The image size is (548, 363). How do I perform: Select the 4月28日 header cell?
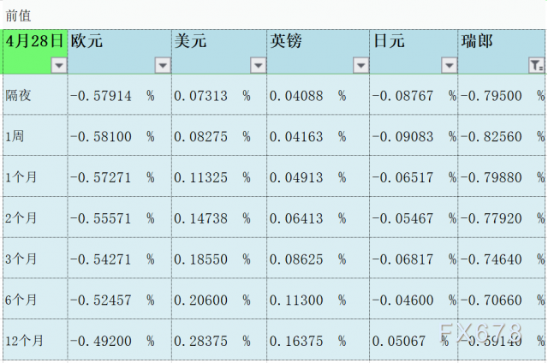(35, 51)
